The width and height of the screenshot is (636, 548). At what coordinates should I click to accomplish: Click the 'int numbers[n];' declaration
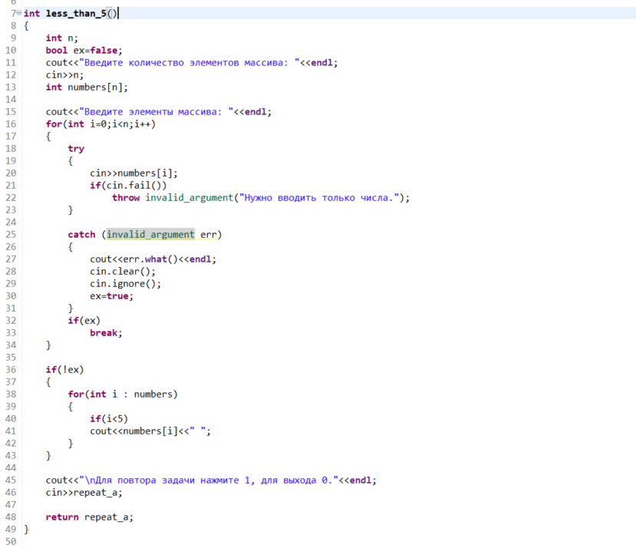click(x=87, y=87)
